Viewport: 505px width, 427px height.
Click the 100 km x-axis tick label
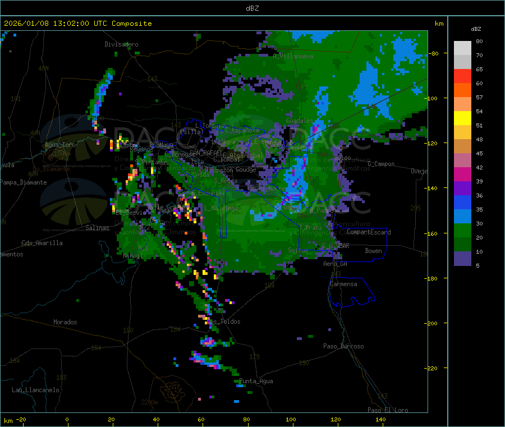pos(291,419)
